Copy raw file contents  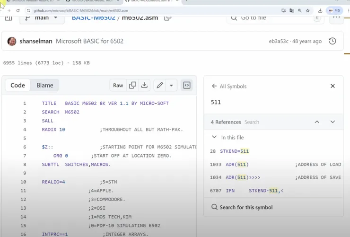[132, 85]
